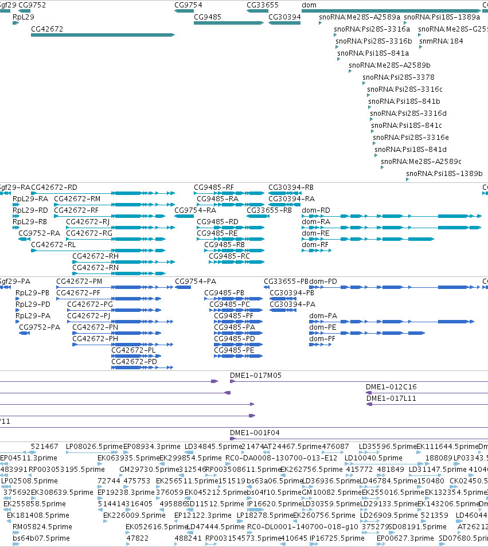Screen dimensions: 488x547
Task: Select transcript CG42672-RD
Action: (x=54, y=187)
